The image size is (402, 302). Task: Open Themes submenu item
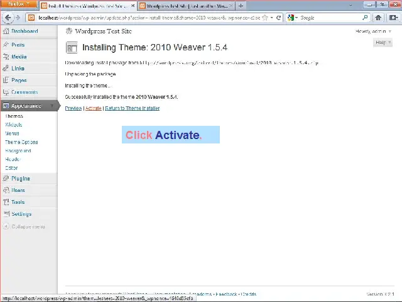pos(14,116)
